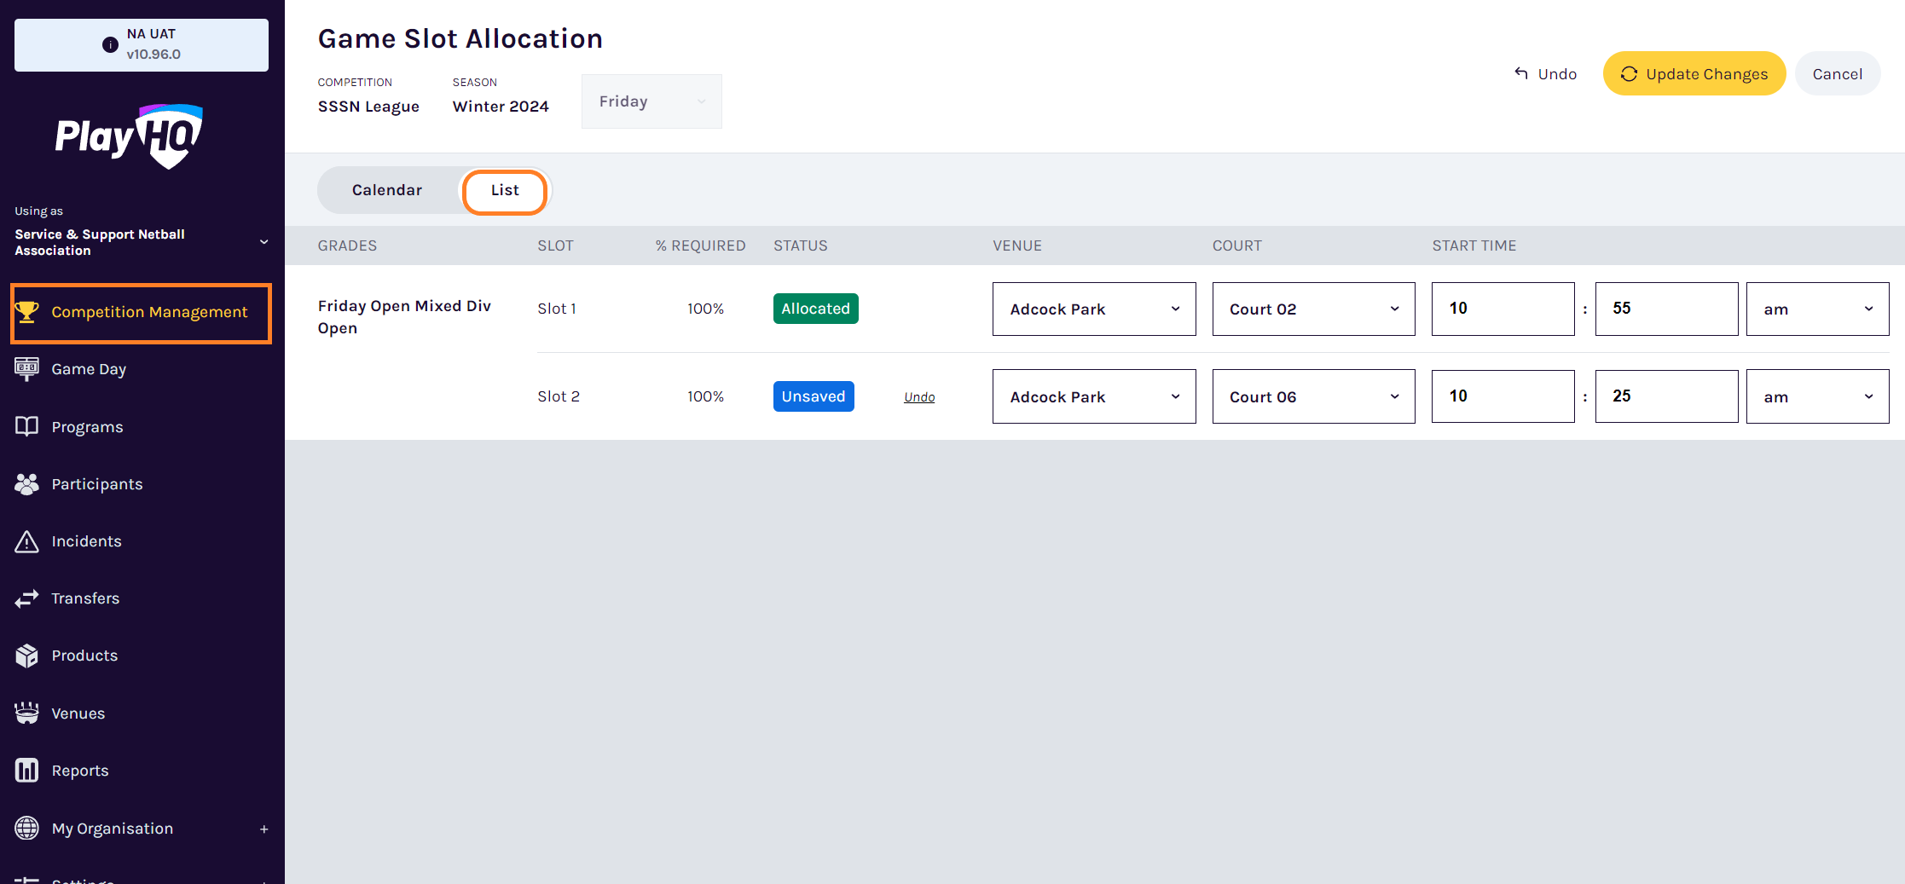Click the SSSN League competition name
Screen dimensions: 1905x884
(x=368, y=107)
